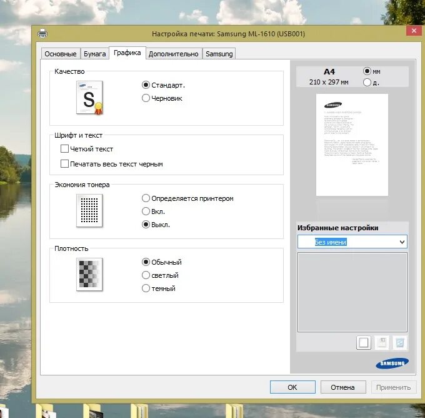
Task: Open the Избранные настройки dropdown
Action: click(x=352, y=242)
